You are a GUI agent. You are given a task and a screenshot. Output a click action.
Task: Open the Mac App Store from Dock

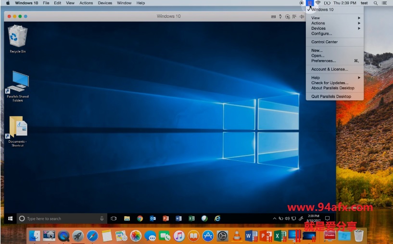pos(208,236)
